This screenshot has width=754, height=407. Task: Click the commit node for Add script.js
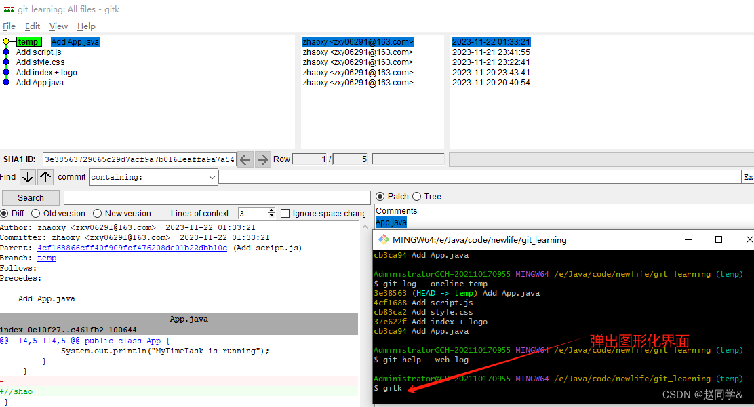click(6, 52)
